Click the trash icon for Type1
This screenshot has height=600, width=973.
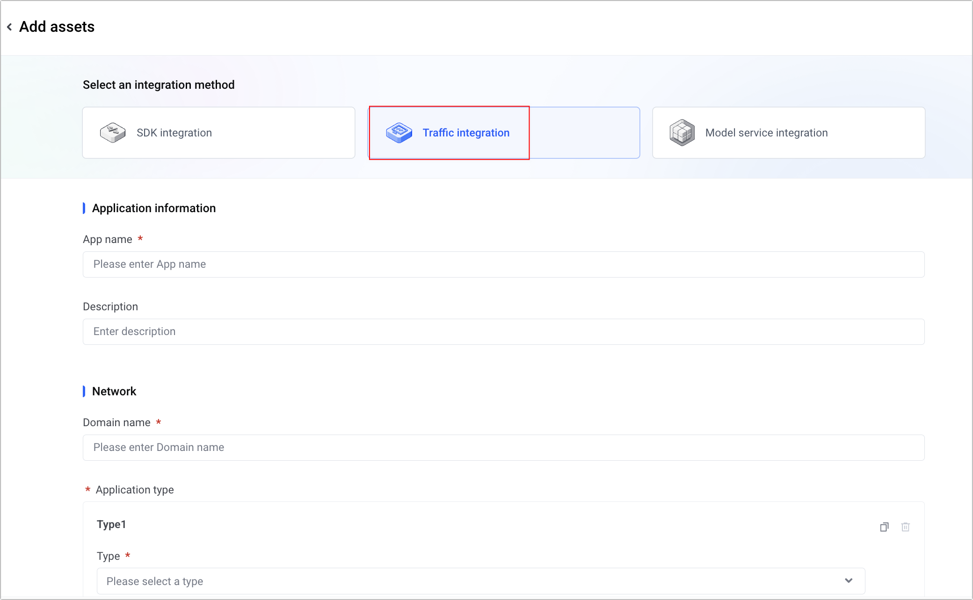tap(906, 527)
